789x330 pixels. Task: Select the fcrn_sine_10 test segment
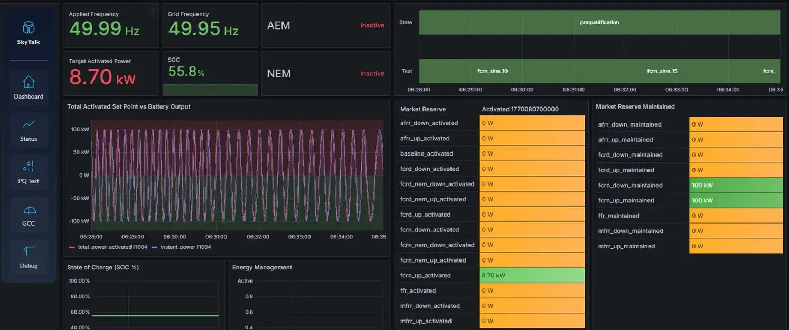pos(492,71)
